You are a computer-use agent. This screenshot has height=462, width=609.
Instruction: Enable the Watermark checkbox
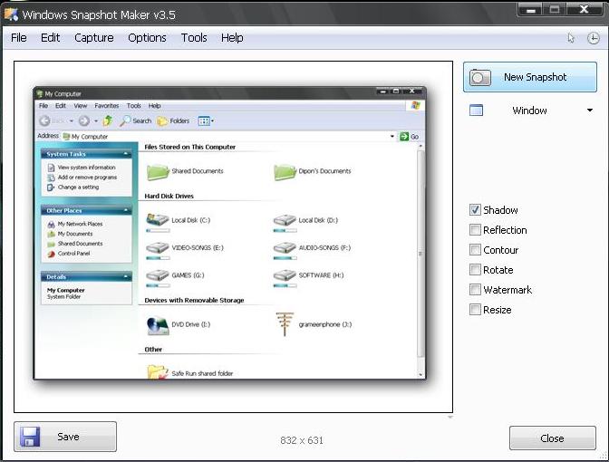[x=475, y=290]
